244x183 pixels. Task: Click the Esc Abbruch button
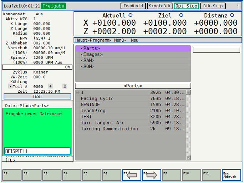pyautogui.click(x=232, y=175)
